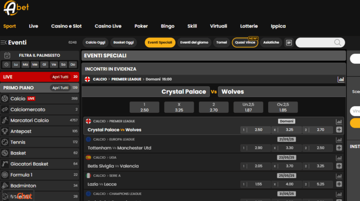The width and height of the screenshot is (360, 201).
Task: Show more markets for Lazio Vs Lecce
Action: pyautogui.click(x=339, y=184)
